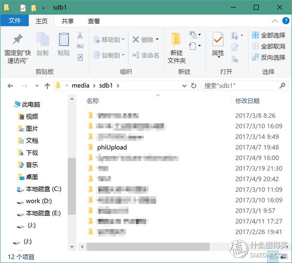Viewport: 292px width, 263px height.
Task: Open the recent locations dropdown chevron
Action: point(37,86)
